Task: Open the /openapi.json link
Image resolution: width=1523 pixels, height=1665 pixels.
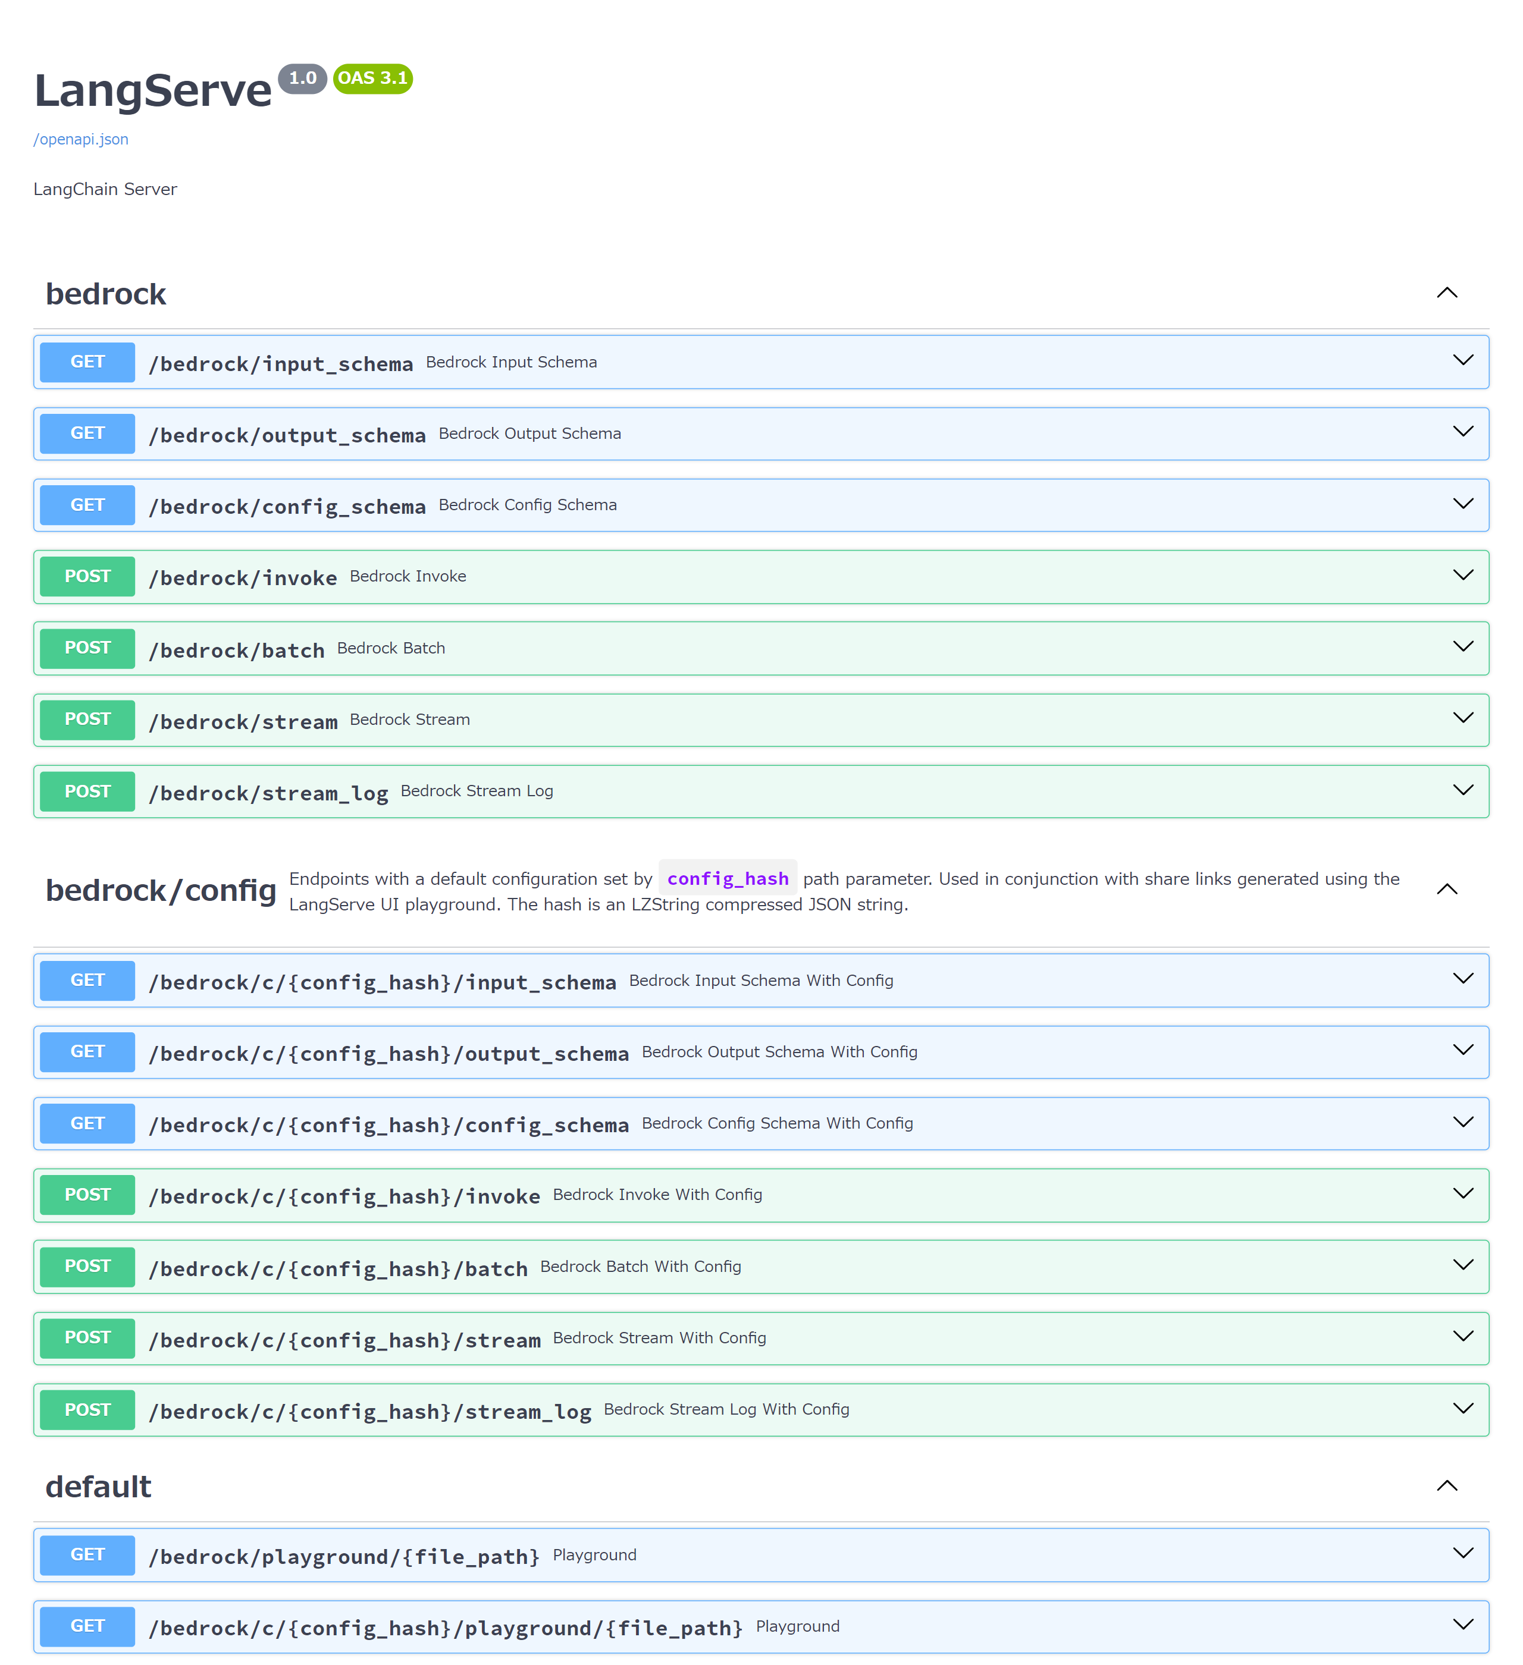Action: coord(80,139)
